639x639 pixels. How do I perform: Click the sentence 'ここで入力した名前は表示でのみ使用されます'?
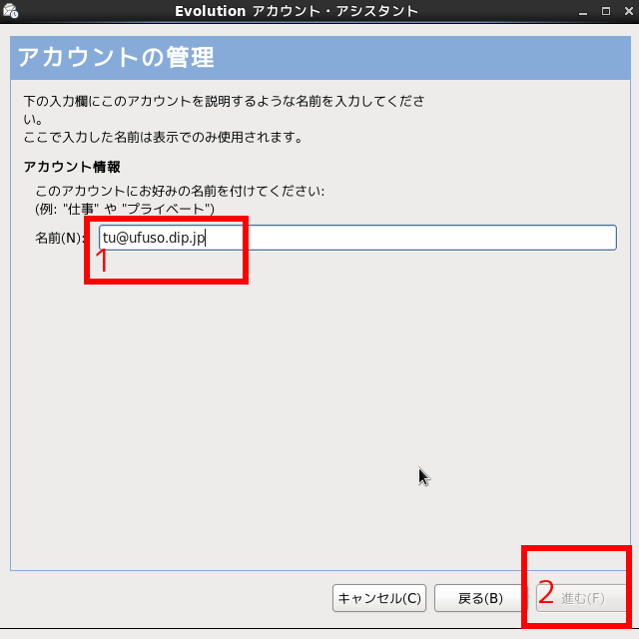coord(162,137)
